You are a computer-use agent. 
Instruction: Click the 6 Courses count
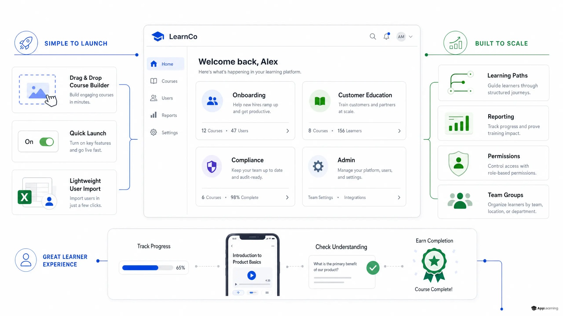[x=211, y=197]
